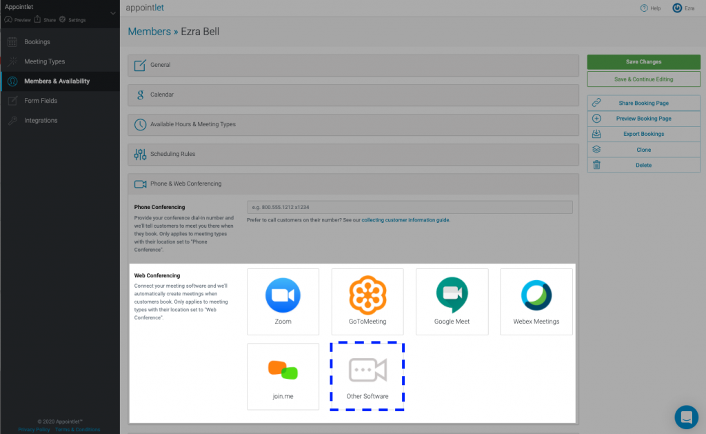This screenshot has width=706, height=434.
Task: Click the appointlet logo text
Action: click(145, 8)
